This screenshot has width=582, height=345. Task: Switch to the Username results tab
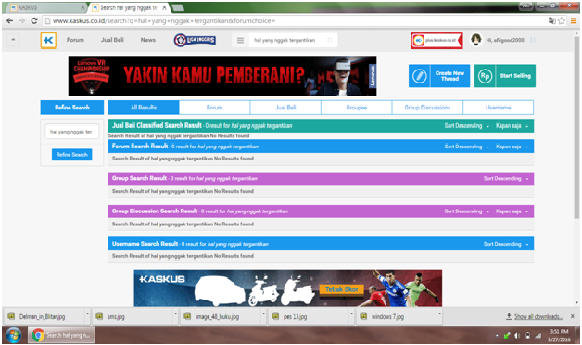pos(498,108)
